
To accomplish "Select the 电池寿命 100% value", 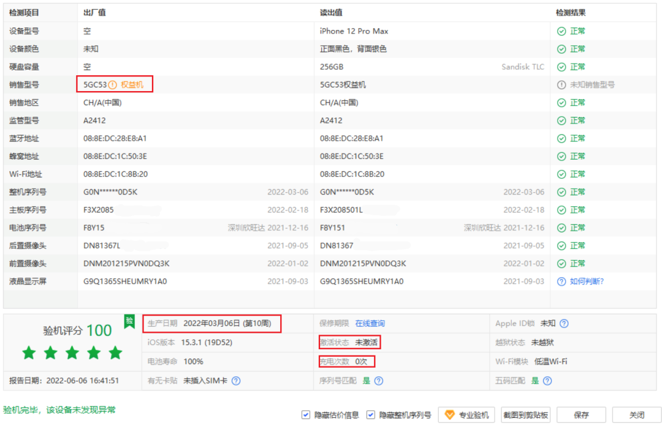I will click(193, 362).
